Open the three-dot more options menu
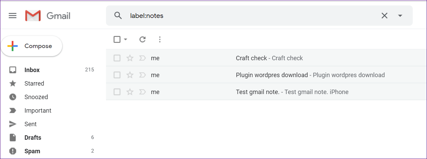 coord(160,40)
